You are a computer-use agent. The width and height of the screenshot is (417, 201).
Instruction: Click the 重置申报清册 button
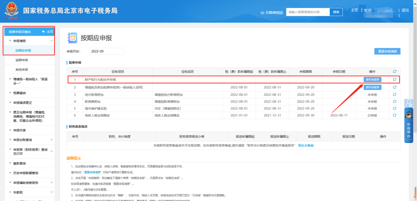coord(387,51)
